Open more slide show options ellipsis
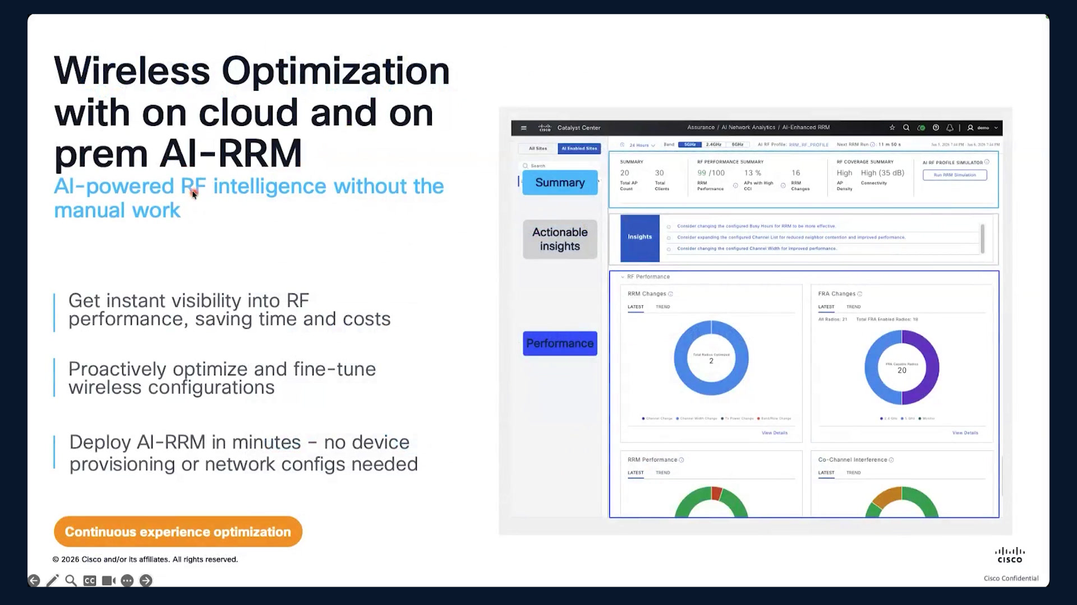Image resolution: width=1077 pixels, height=605 pixels. (x=127, y=581)
